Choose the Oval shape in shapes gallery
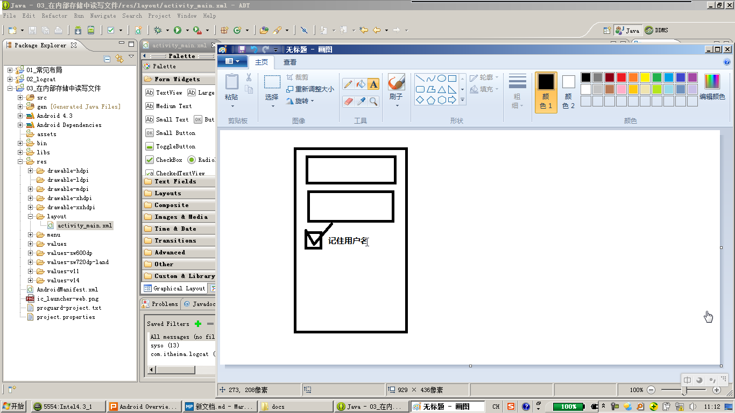 click(442, 78)
